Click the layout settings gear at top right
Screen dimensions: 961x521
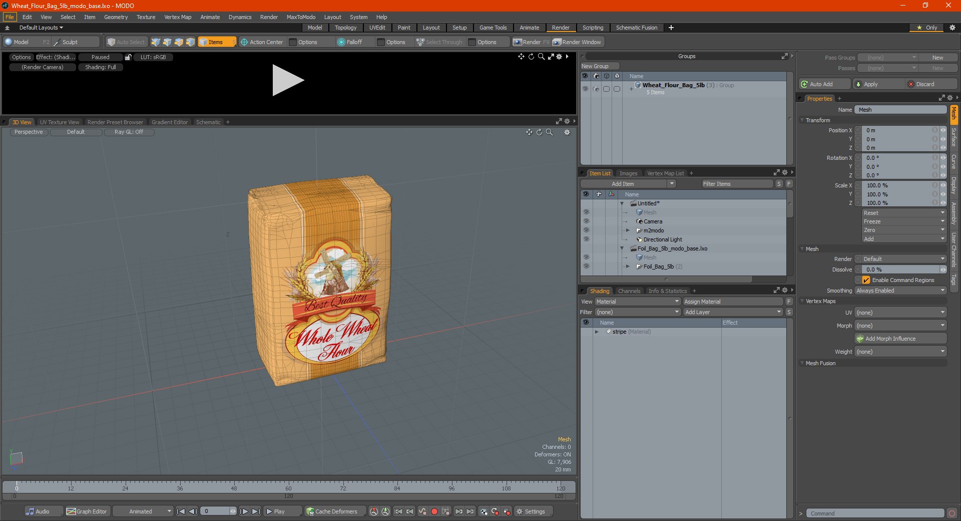point(952,28)
